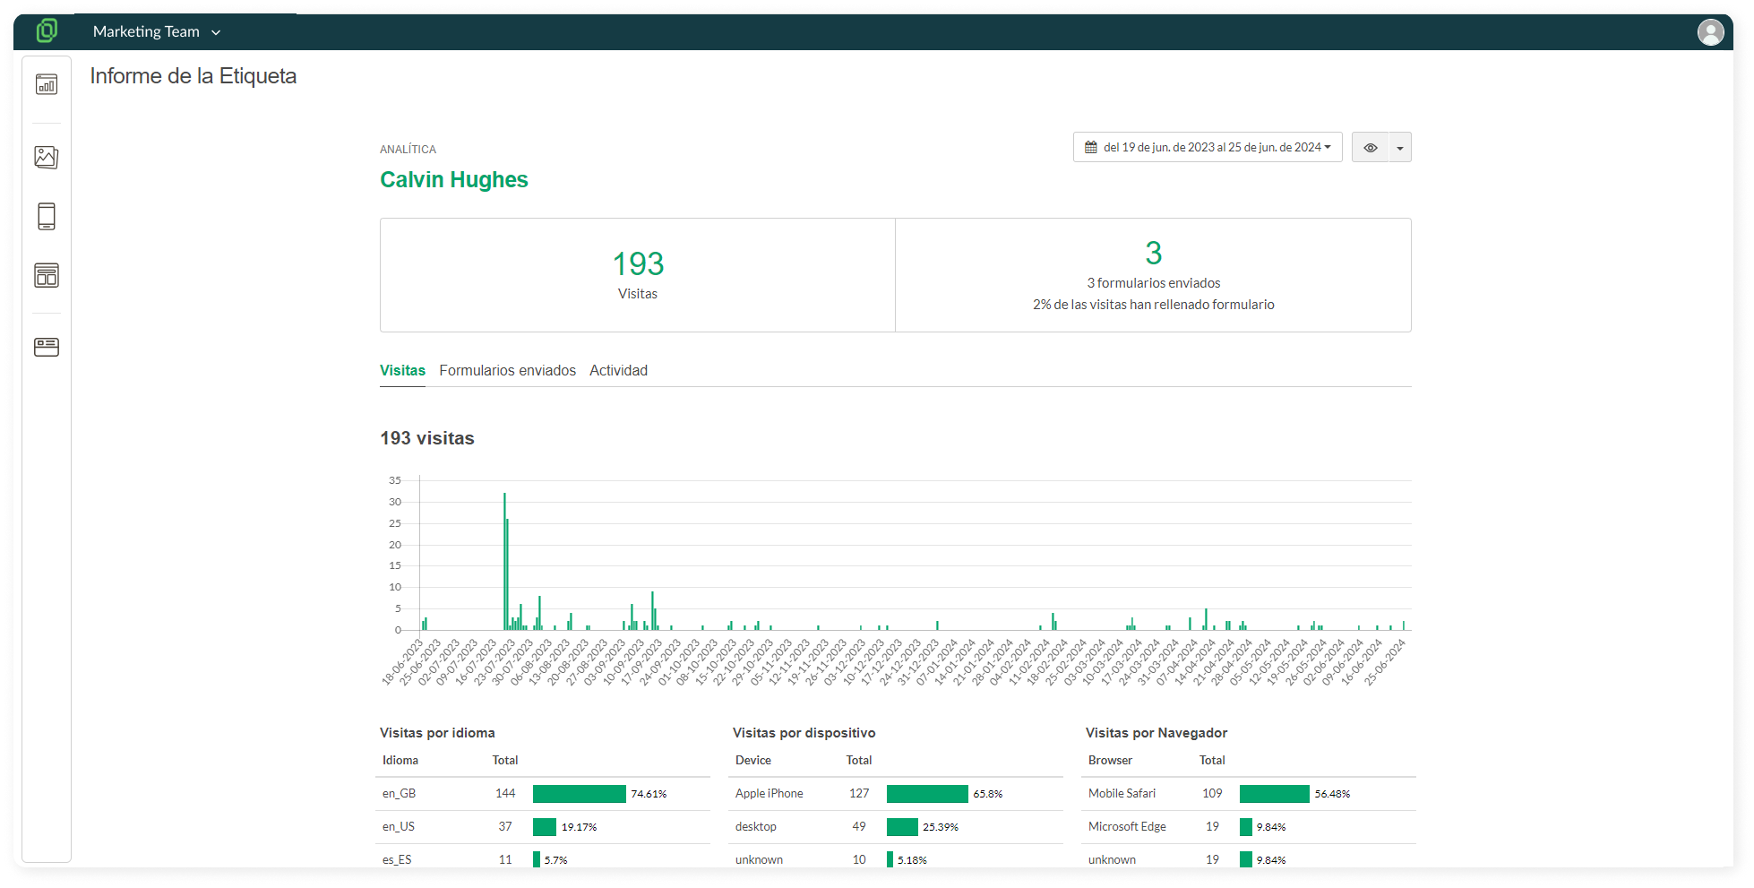Viewport: 1754px width, 888px height.
Task: Click the 25.39% desktop progress bar
Action: tap(902, 827)
